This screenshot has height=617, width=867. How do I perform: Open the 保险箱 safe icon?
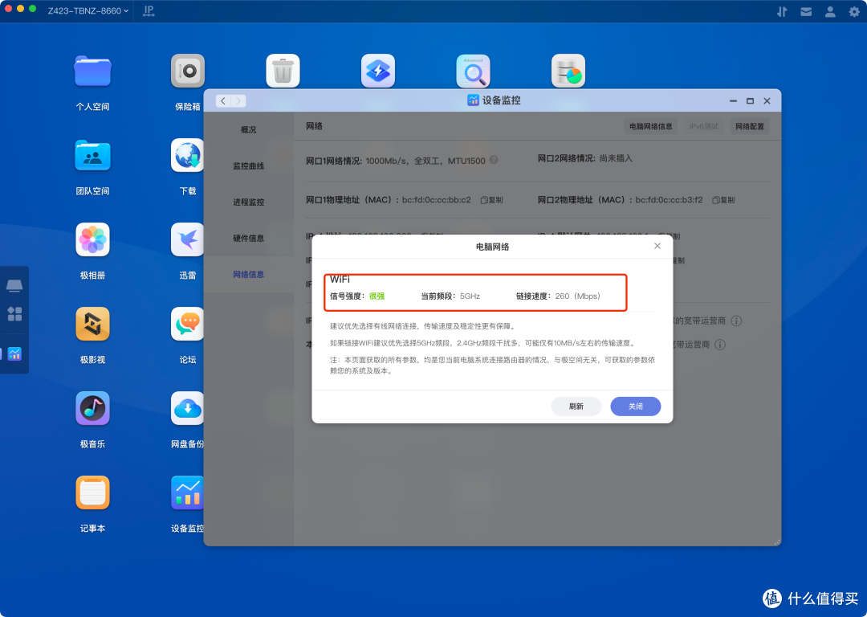pyautogui.click(x=187, y=71)
